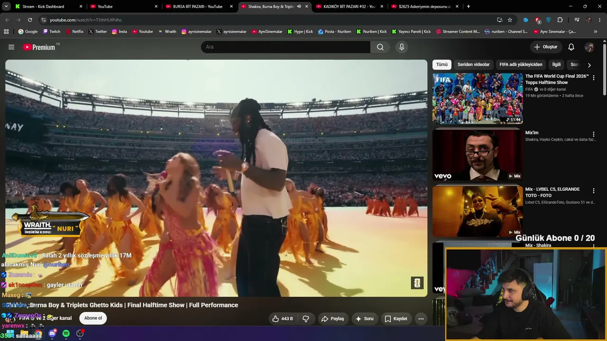The image size is (607, 341).
Task: Open the YouTube guide hamburger menu
Action: (x=11, y=47)
